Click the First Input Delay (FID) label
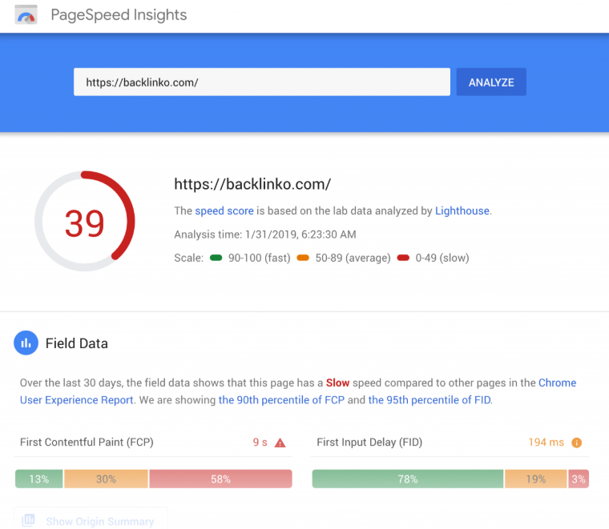This screenshot has height=529, width=609. coord(369,442)
